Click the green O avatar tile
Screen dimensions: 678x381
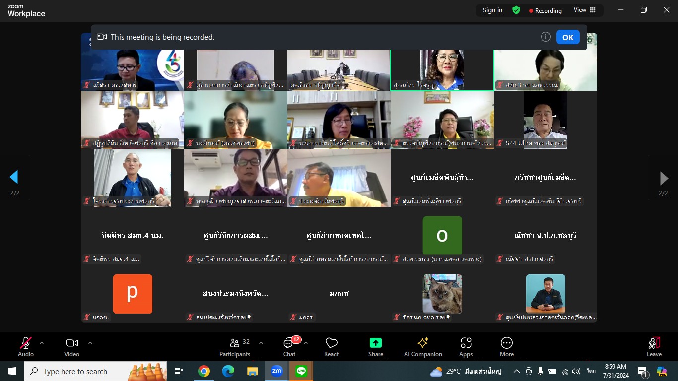pyautogui.click(x=442, y=236)
